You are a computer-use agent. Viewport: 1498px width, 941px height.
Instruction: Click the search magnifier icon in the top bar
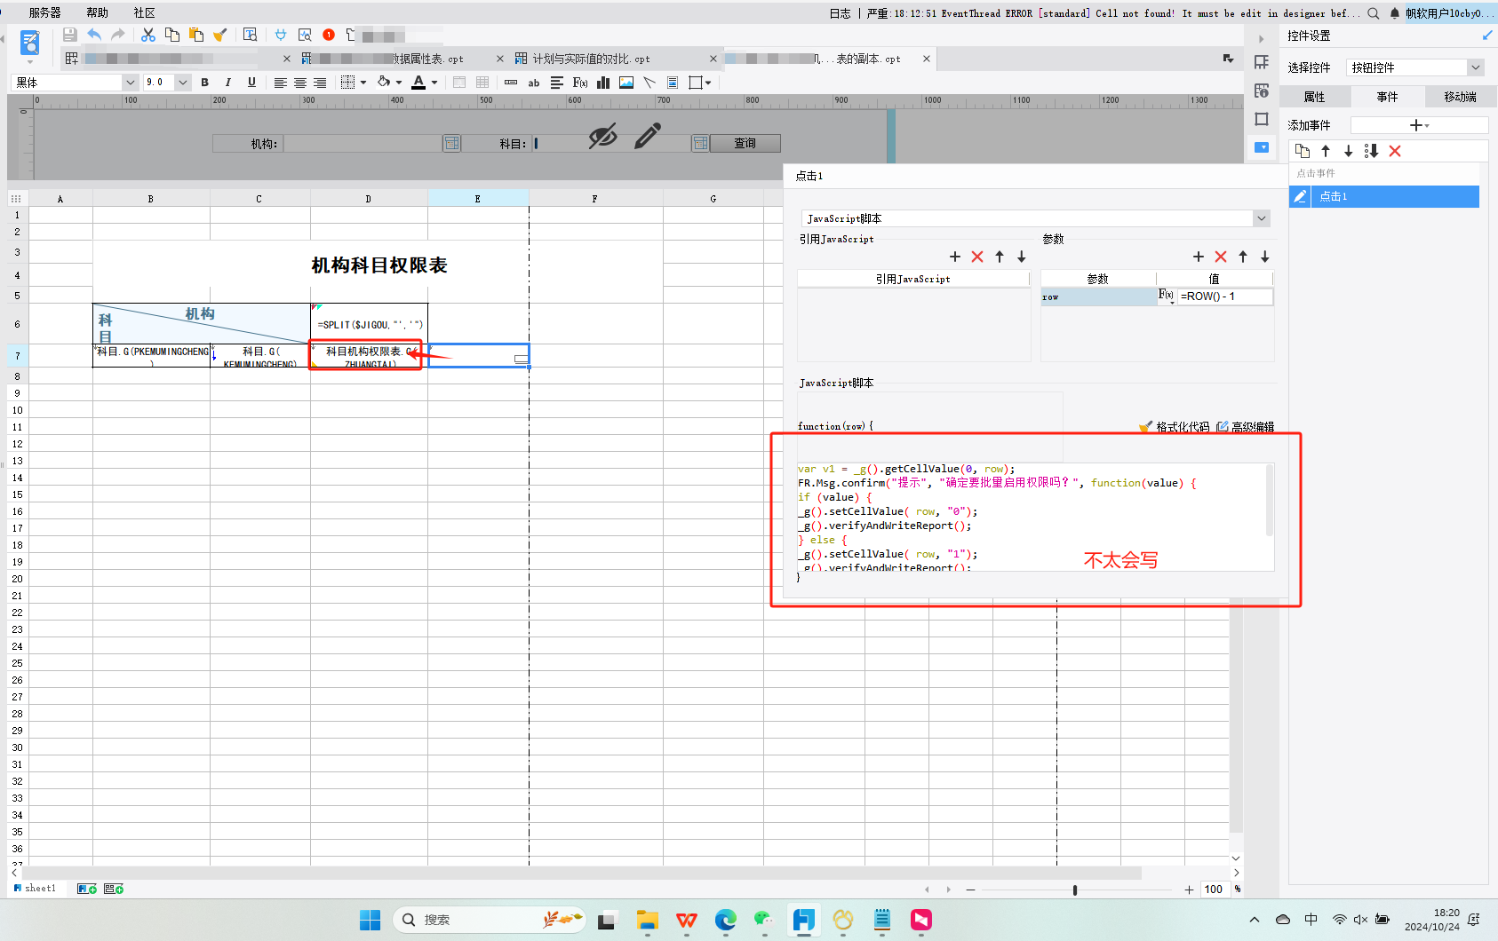[x=1374, y=13]
